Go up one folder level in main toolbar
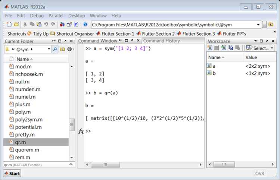Image resolution: width=280 pixels, height=180 pixels. [271, 25]
